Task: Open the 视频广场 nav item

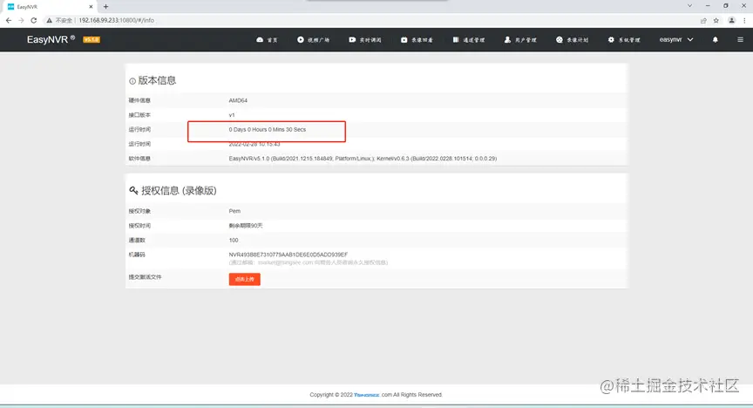Action: 313,40
